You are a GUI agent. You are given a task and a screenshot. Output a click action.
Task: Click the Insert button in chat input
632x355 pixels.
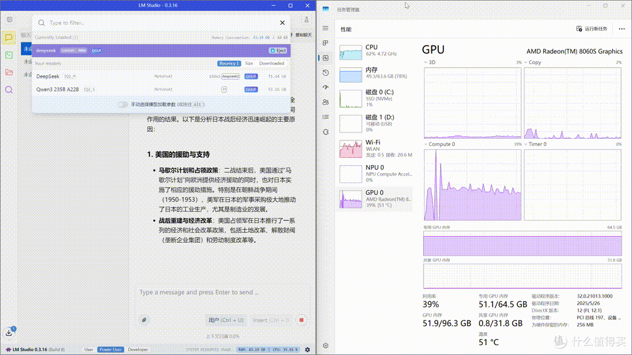point(271,320)
